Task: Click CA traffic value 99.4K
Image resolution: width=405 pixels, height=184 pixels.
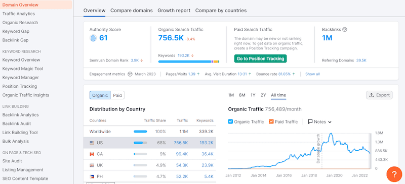Action: click(x=182, y=154)
